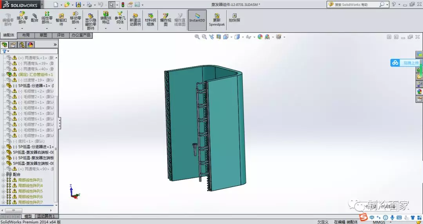Open dropdown under 线性零部件

coord(47,28)
